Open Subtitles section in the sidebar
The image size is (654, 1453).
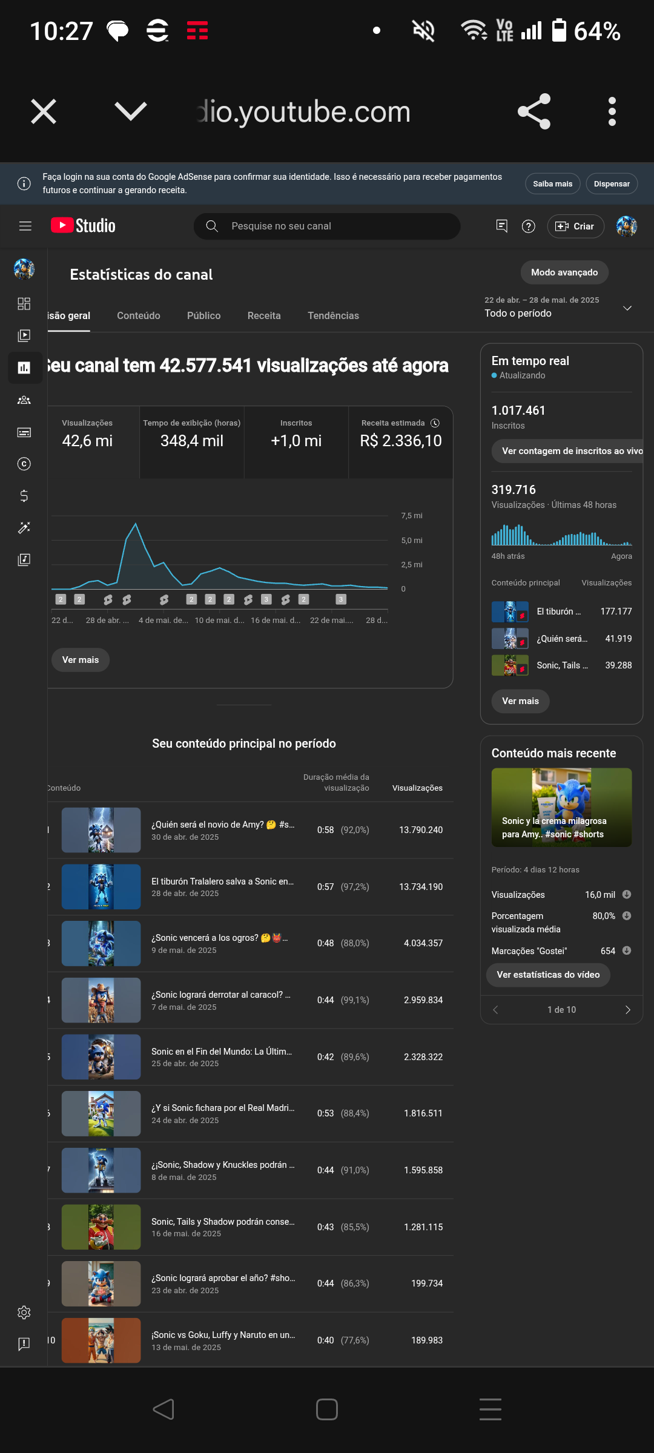[x=24, y=432]
